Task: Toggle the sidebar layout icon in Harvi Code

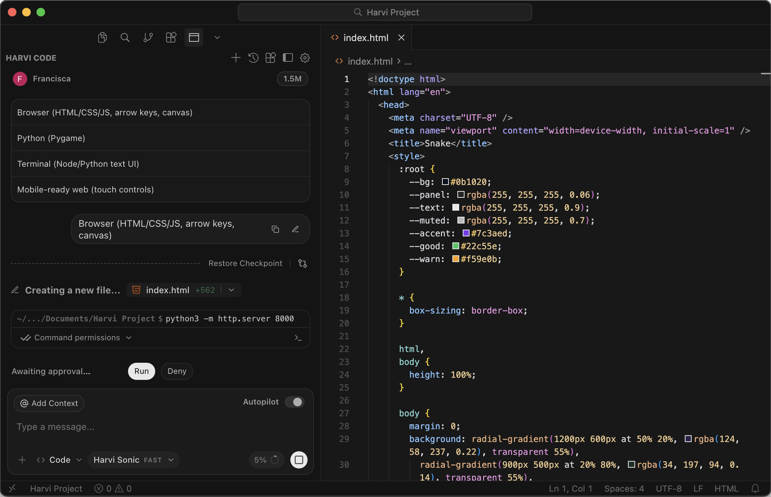Action: pyautogui.click(x=288, y=58)
